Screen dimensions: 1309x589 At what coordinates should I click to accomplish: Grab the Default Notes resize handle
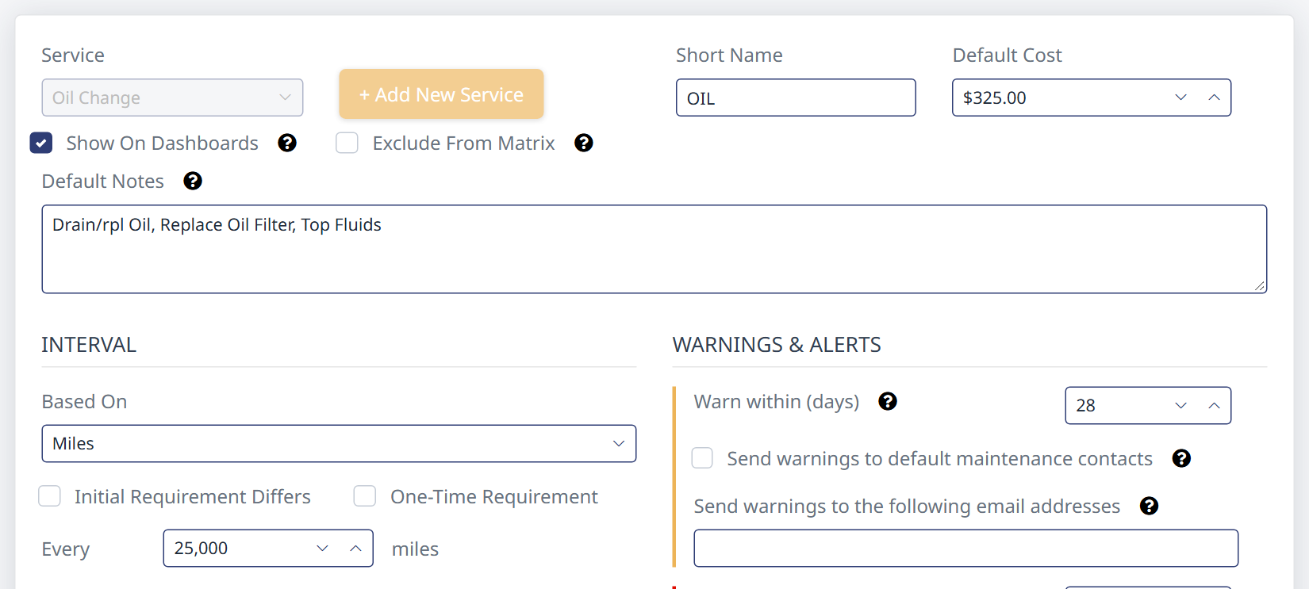pyautogui.click(x=1260, y=285)
